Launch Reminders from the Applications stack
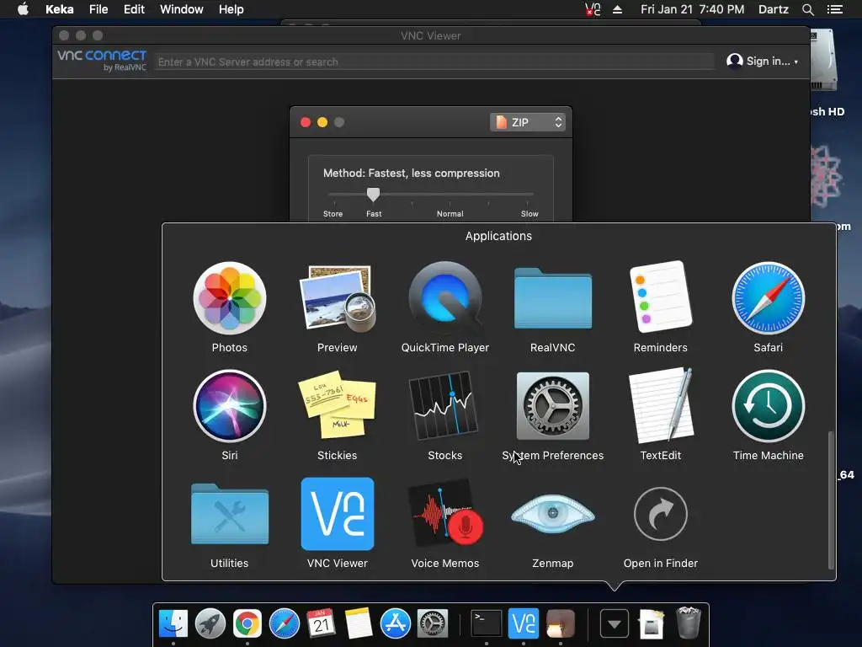Image resolution: width=862 pixels, height=647 pixels. click(661, 297)
